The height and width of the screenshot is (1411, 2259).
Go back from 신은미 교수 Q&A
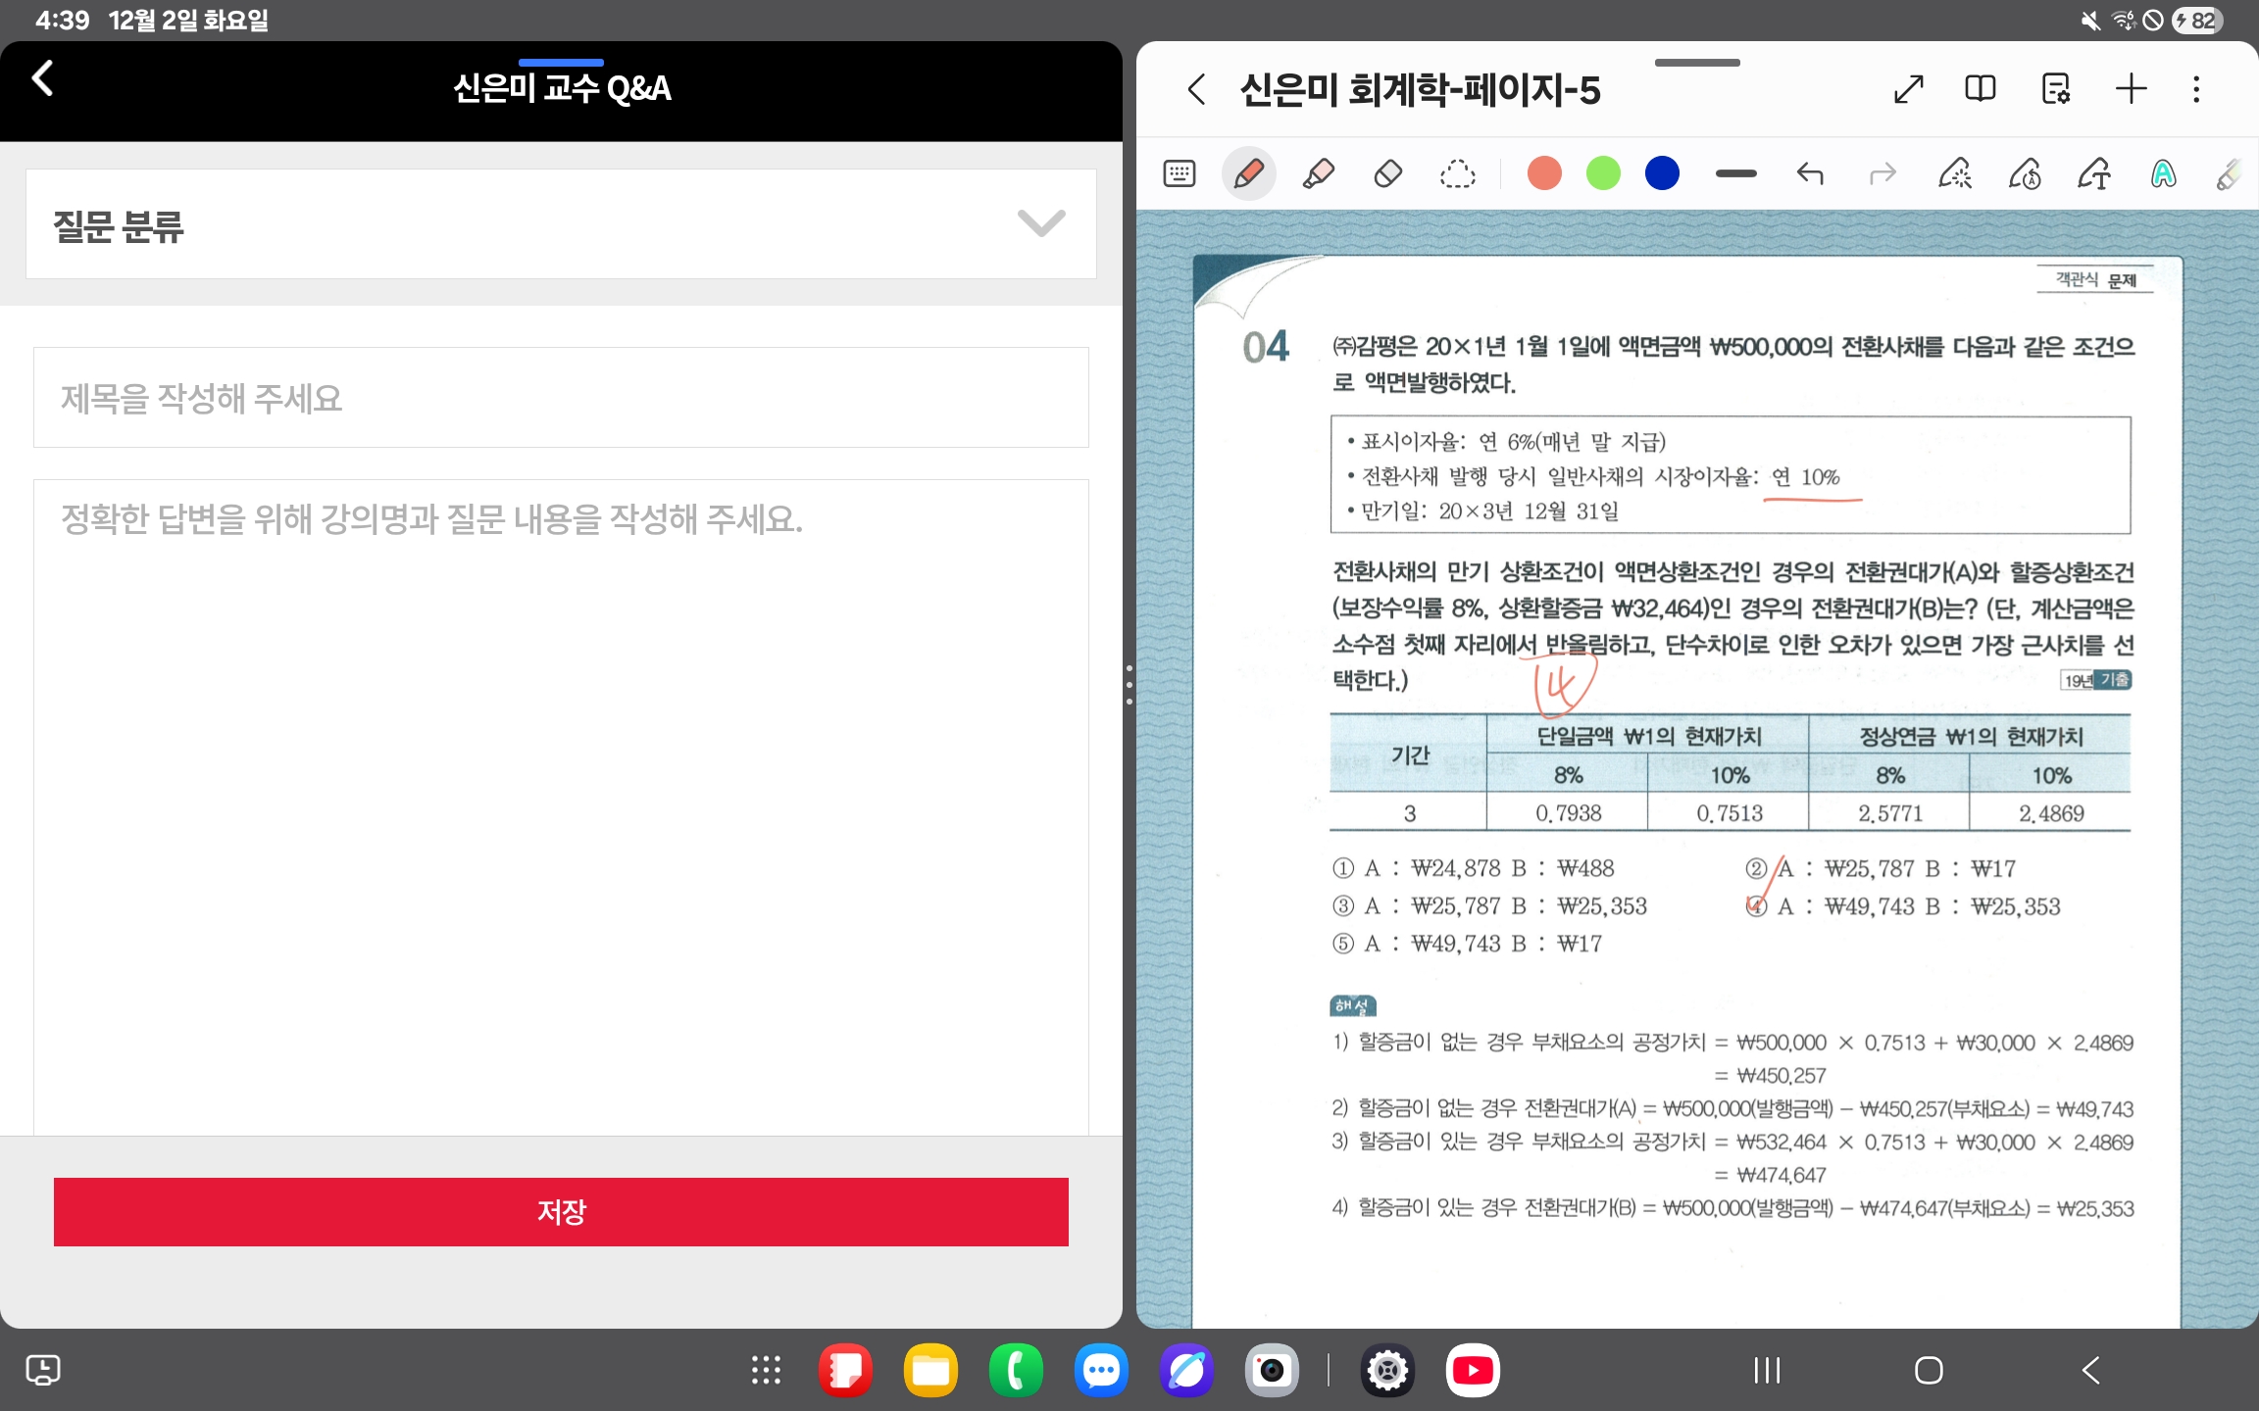(x=42, y=78)
